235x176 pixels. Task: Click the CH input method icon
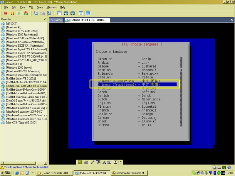(80, 162)
